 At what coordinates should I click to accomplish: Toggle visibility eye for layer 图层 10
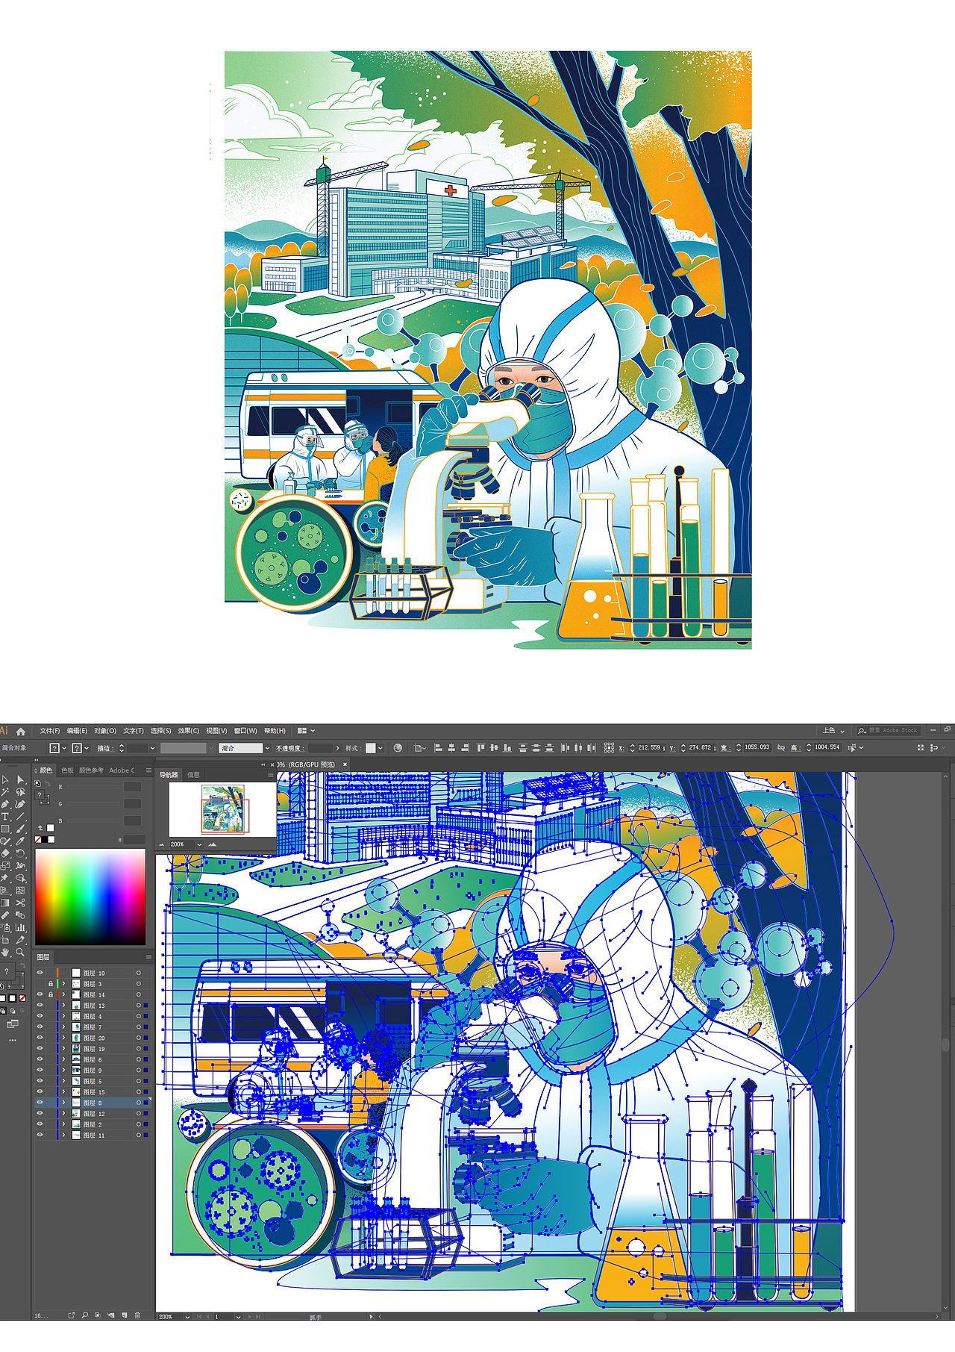tap(40, 973)
